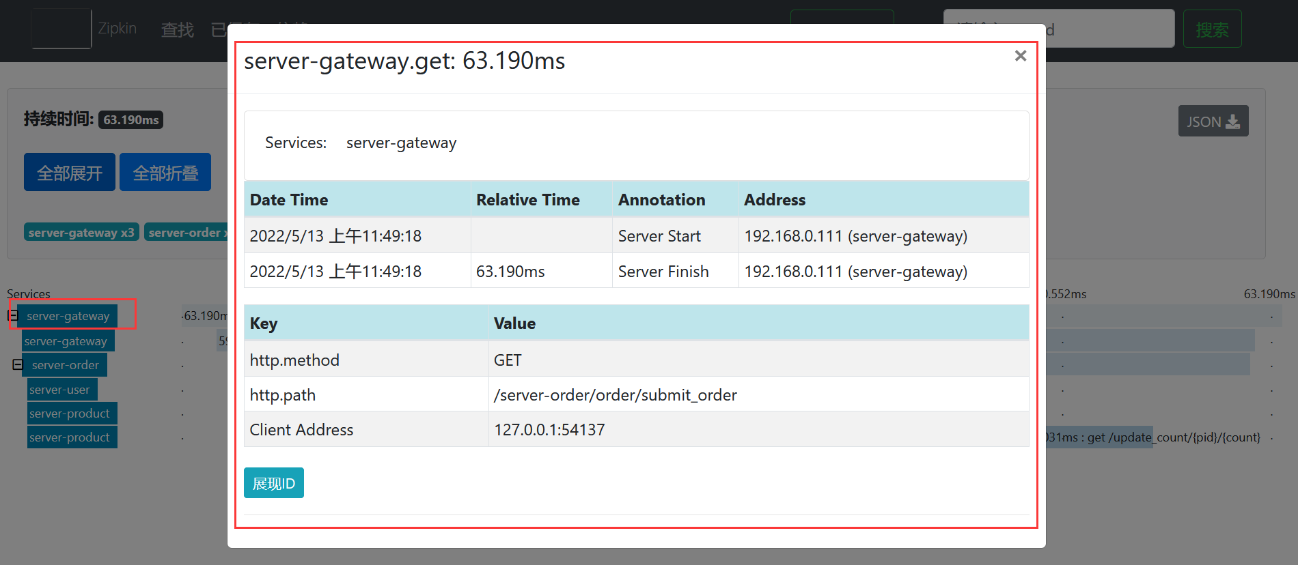
Task: Click the 展现ID button
Action: [x=273, y=483]
